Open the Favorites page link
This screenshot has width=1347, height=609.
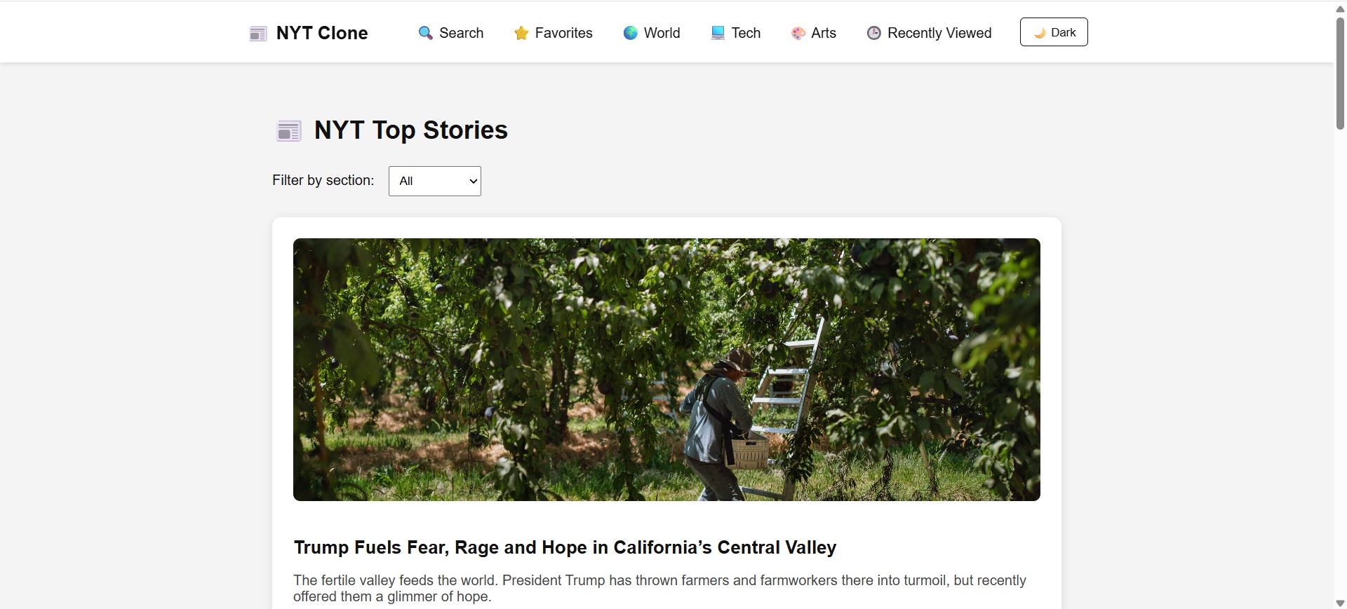tap(563, 33)
